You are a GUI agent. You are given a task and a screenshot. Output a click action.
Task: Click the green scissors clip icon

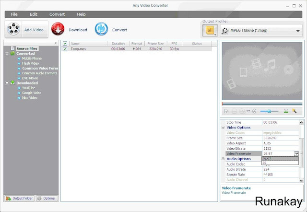pyautogui.click(x=286, y=111)
